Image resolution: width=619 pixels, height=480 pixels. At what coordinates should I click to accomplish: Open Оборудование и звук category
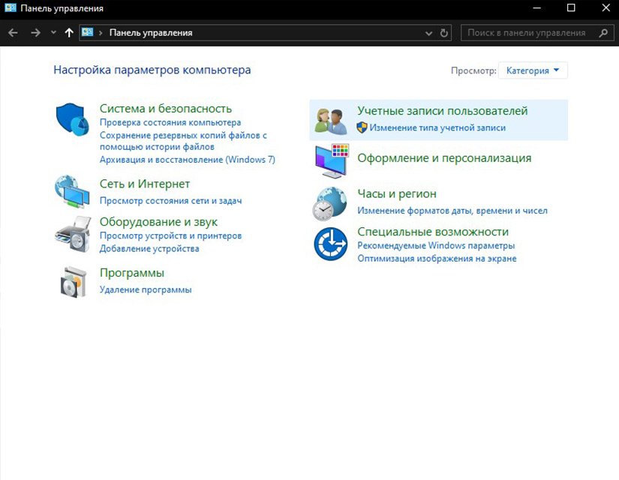pyautogui.click(x=159, y=222)
